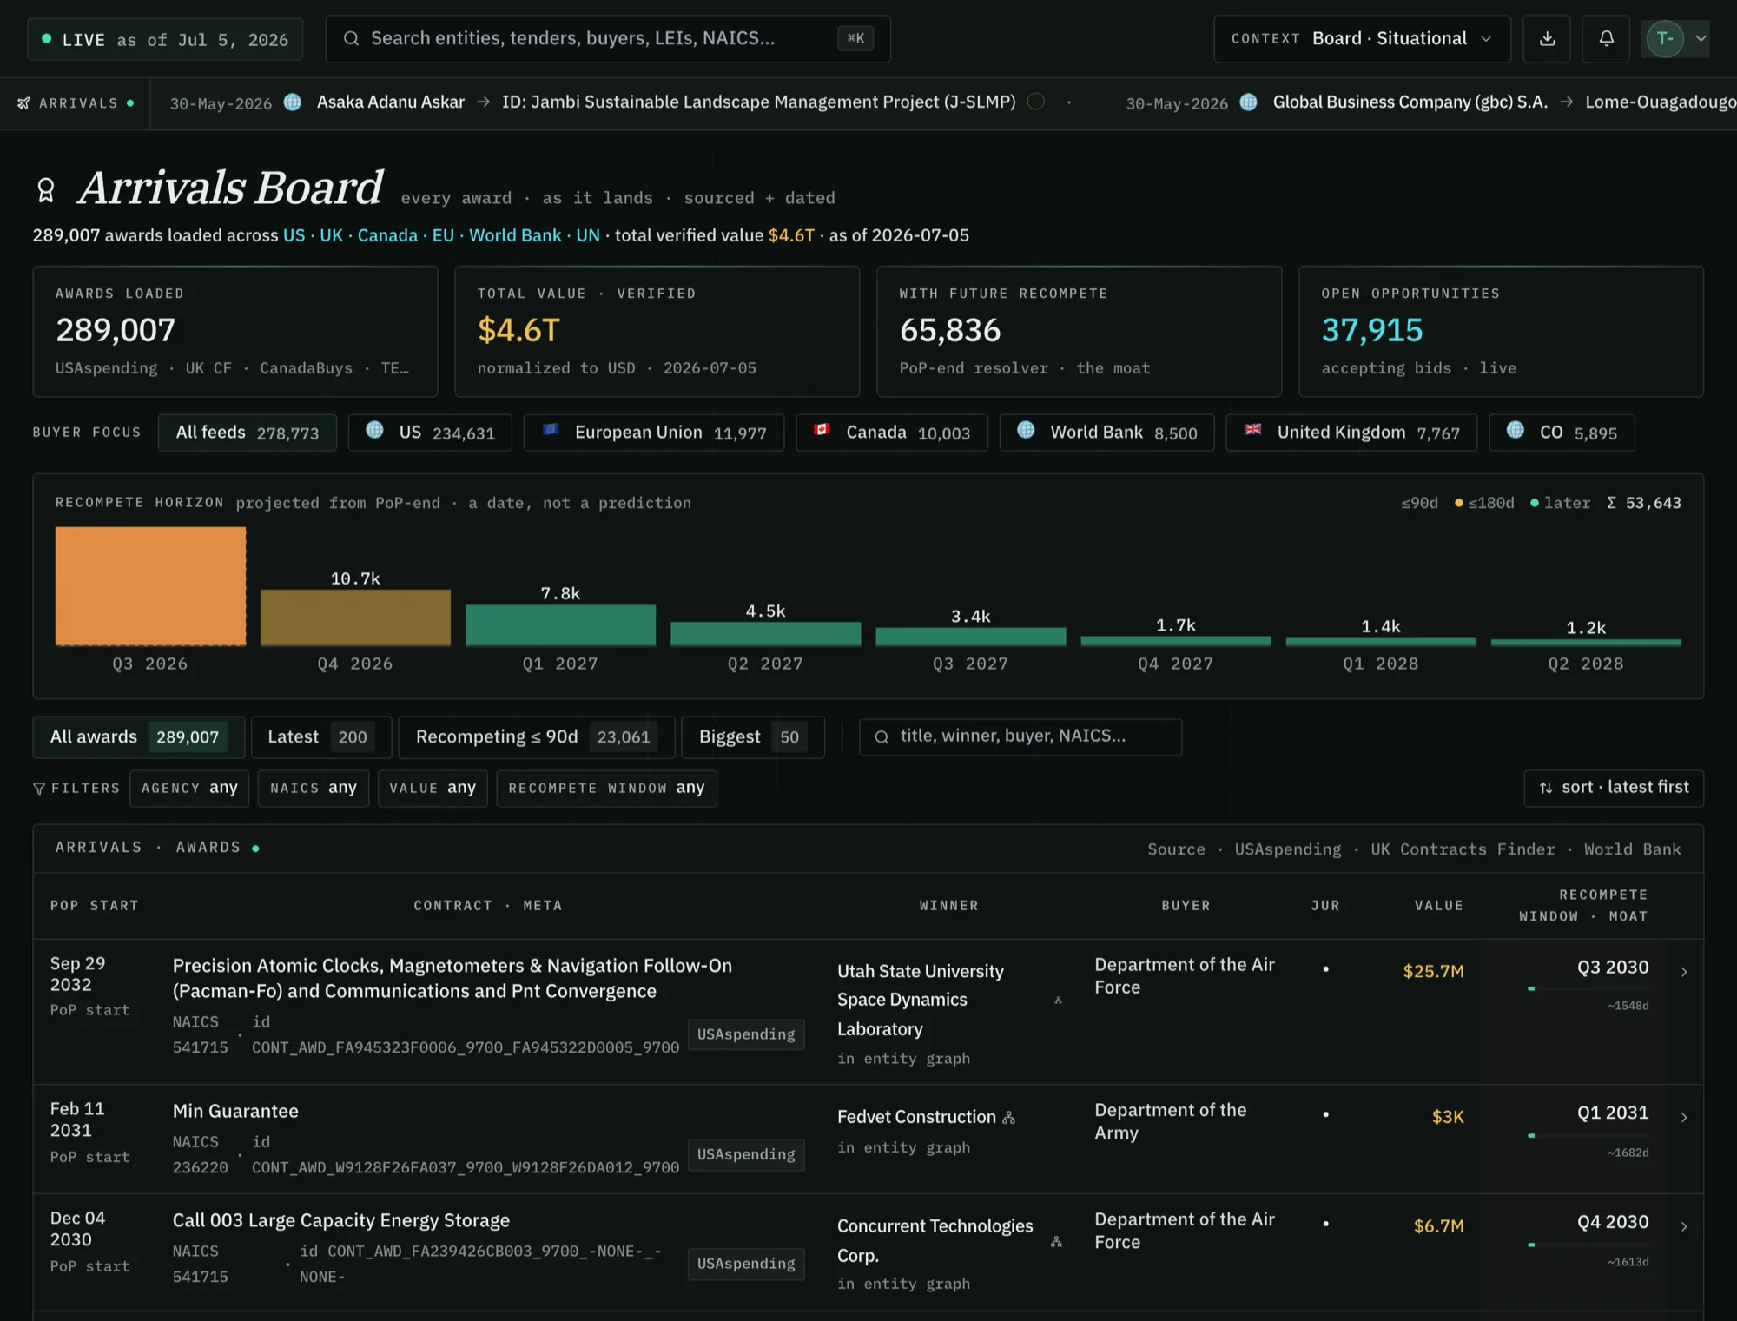The width and height of the screenshot is (1737, 1321).
Task: Click entity graph icon beside Concurrent Technologies
Action: 1056,1242
